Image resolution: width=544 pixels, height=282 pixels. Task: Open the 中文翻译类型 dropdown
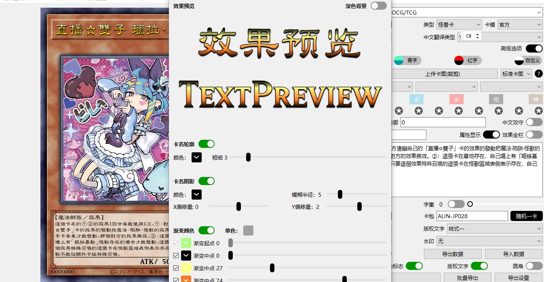coord(500,37)
